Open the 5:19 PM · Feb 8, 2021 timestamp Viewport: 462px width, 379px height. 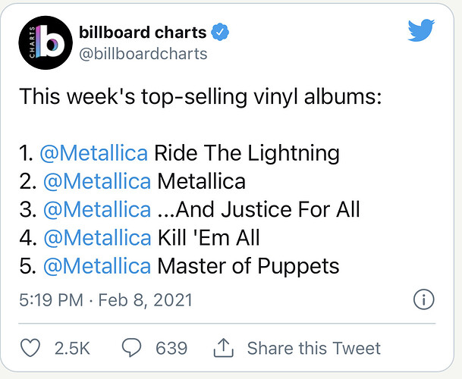[x=105, y=300]
